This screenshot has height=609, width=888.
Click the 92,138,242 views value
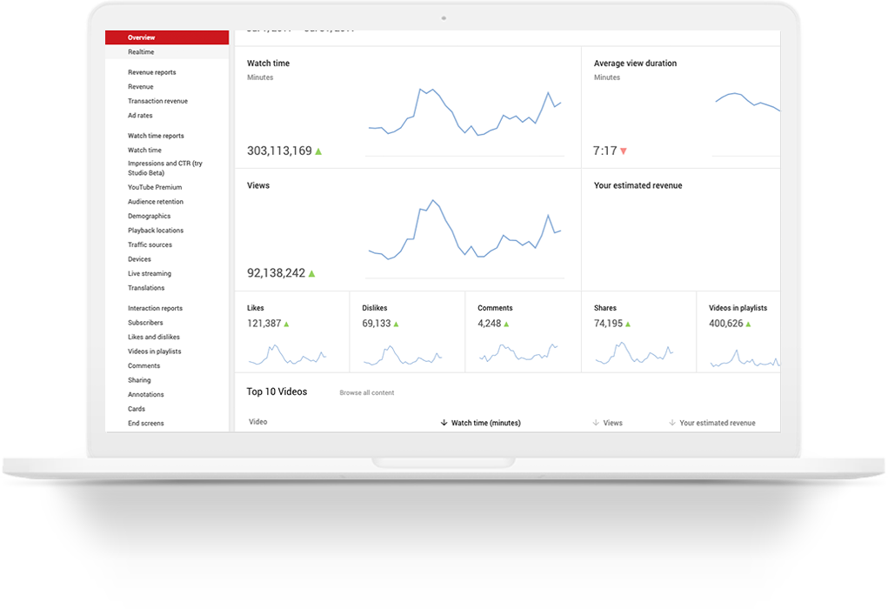point(277,273)
